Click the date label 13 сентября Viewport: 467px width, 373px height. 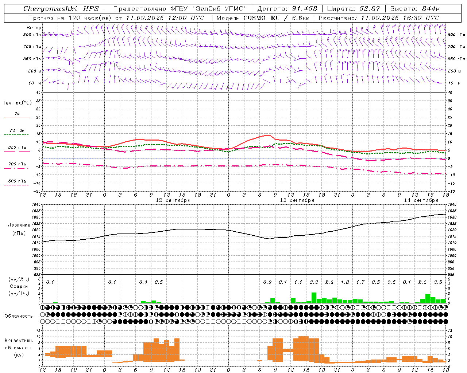pyautogui.click(x=297, y=200)
